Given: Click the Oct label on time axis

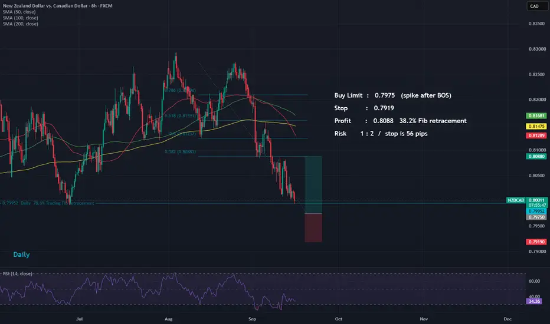Looking at the screenshot, I should 339,319.
